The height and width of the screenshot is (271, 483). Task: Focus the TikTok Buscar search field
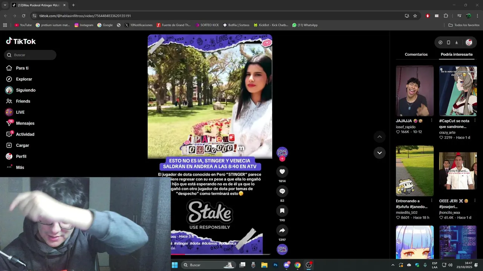pos(30,55)
